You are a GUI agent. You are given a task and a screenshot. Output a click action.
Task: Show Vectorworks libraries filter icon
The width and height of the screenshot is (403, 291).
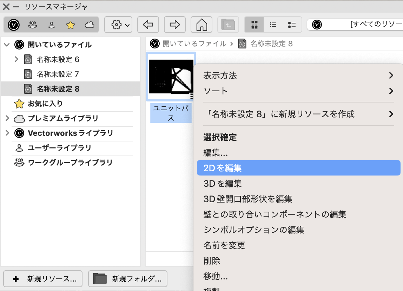tap(14, 25)
